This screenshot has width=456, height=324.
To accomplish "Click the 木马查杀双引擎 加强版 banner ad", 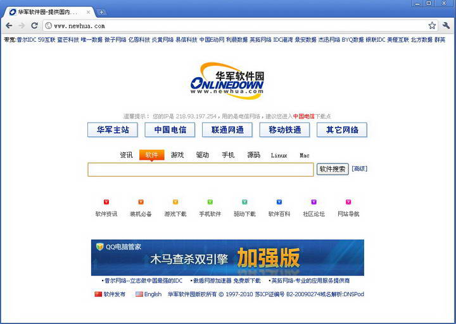I will (227, 258).
